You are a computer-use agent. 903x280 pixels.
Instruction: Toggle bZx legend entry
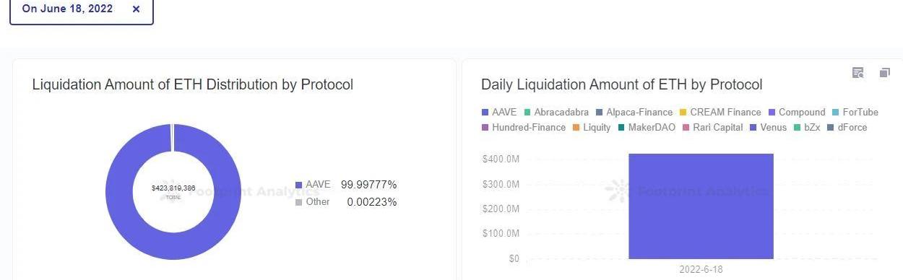tap(807, 128)
